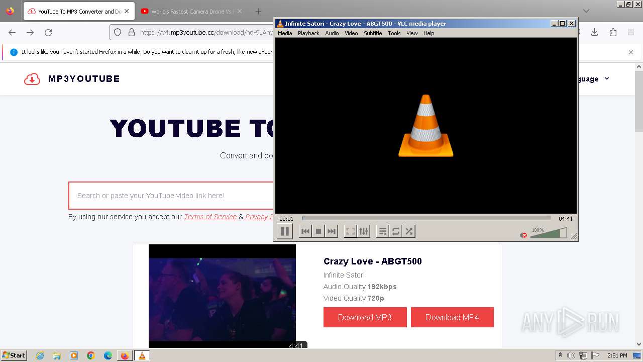The image size is (643, 362).
Task: Close the YouTube To MP3 Converter tab
Action: point(127,11)
